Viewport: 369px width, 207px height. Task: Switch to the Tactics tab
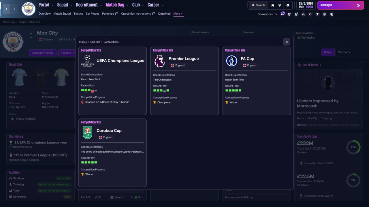click(x=78, y=14)
